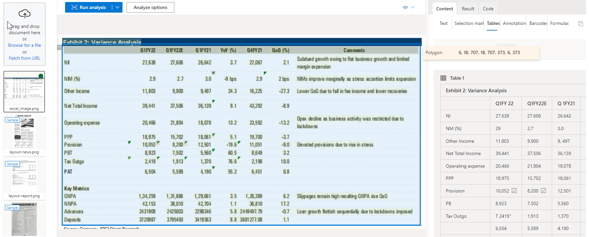Click 'Exhibit 2: Variance Analysis' in result panel
Image resolution: width=589 pixels, height=237 pixels.
(476, 91)
